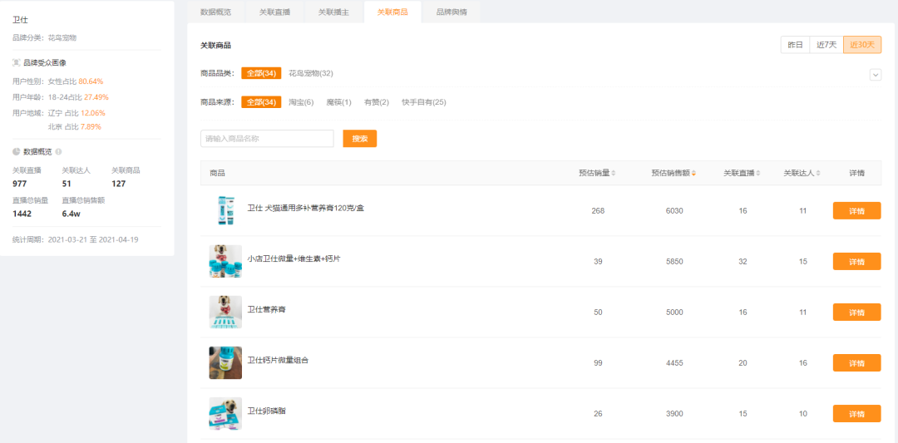Sort by 关联直播 column arrows

[758, 174]
